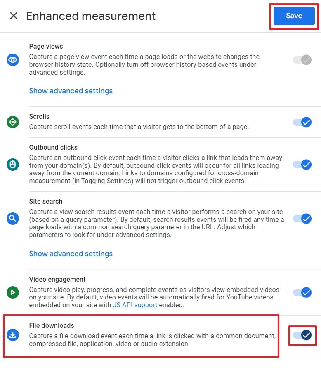Turn off the Scrolls toggle
Viewport: 321px width, 372px height.
click(x=302, y=122)
